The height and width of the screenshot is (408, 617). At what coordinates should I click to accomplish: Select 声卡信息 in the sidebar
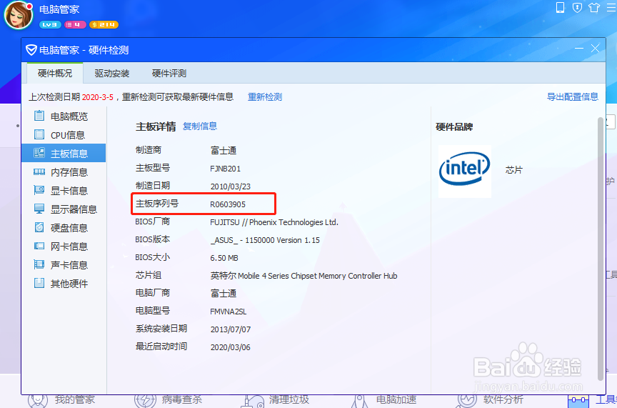point(64,265)
